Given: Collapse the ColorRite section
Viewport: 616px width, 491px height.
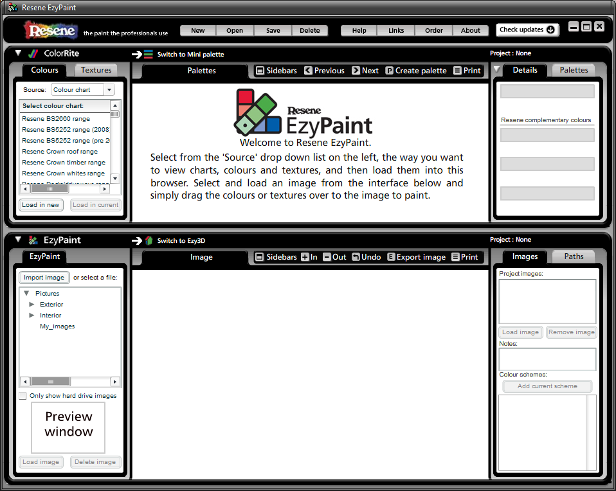Looking at the screenshot, I should pos(18,53).
